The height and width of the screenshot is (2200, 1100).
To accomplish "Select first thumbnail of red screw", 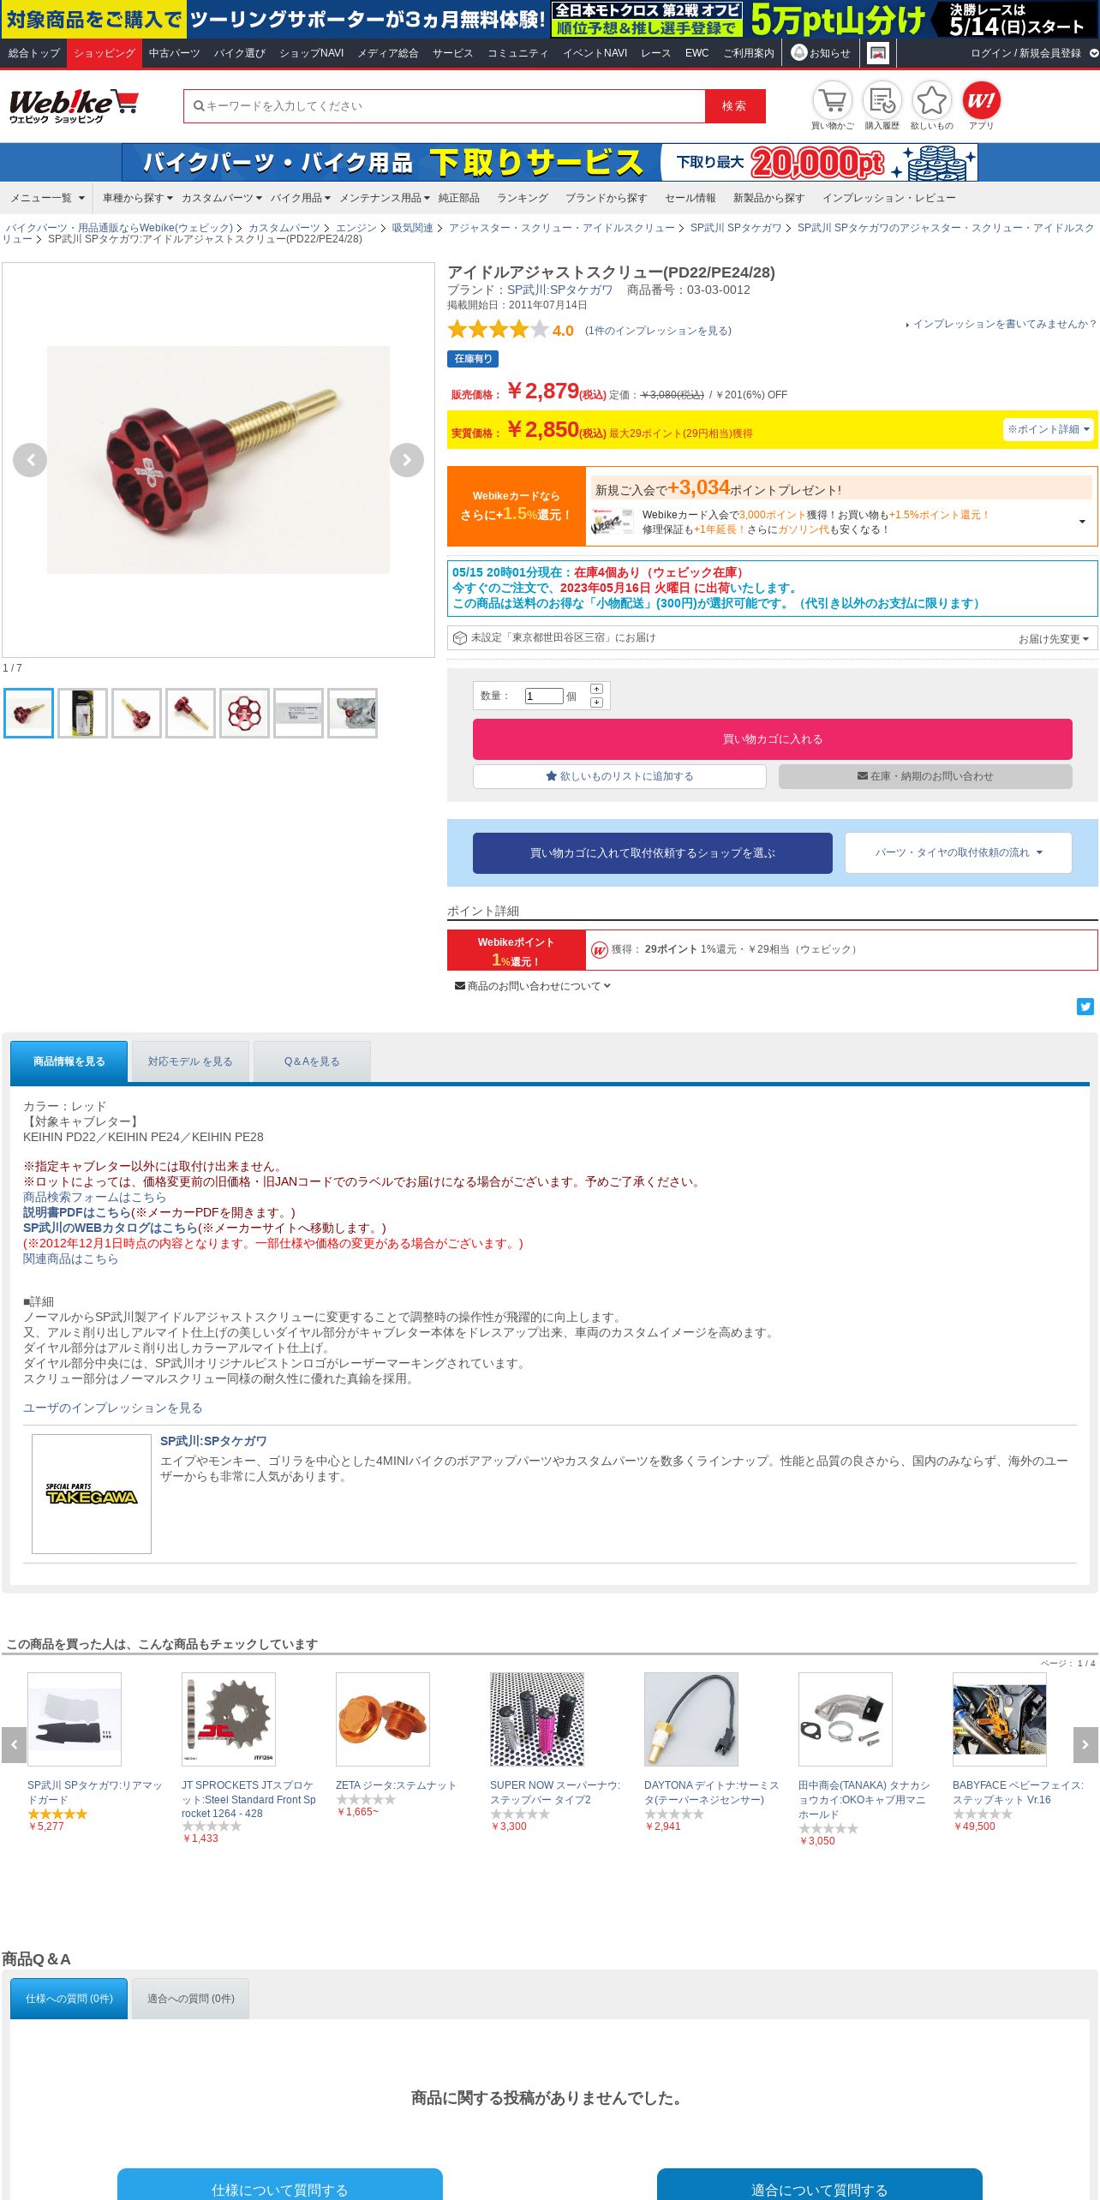I will point(28,713).
